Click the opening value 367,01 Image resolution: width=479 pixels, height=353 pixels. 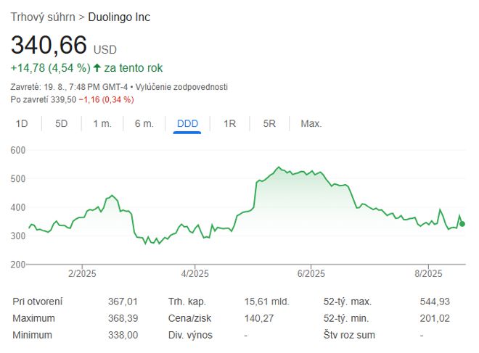tap(123, 302)
